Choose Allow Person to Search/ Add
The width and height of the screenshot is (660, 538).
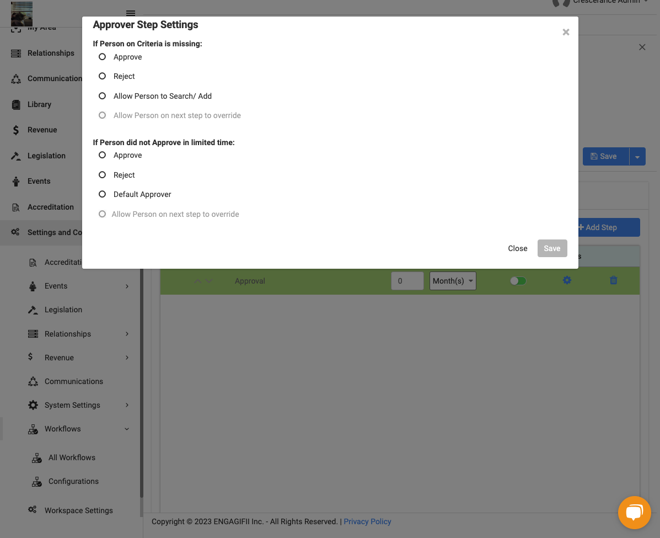[x=102, y=96]
